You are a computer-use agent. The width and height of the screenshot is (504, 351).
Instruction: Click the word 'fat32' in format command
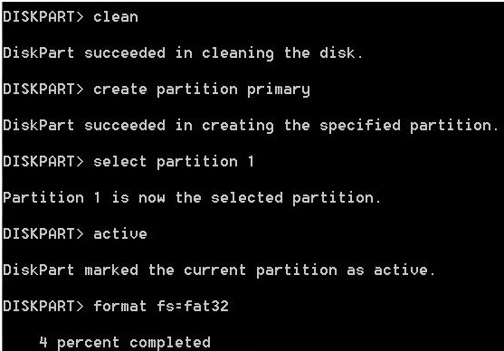click(x=206, y=306)
